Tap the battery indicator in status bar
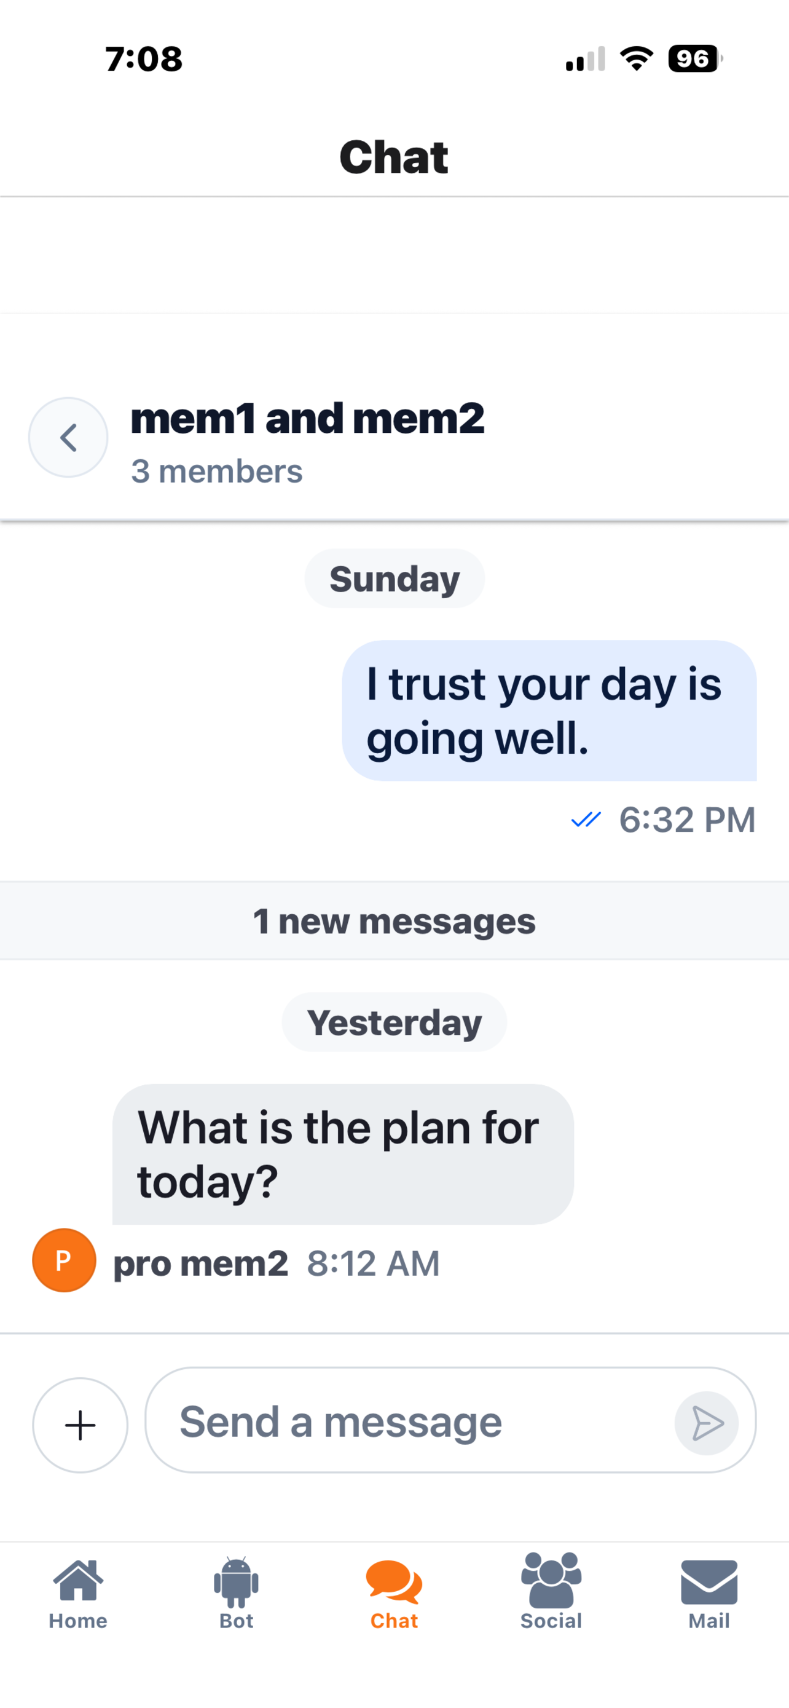Screen dimensions: 789x1708 click(695, 59)
